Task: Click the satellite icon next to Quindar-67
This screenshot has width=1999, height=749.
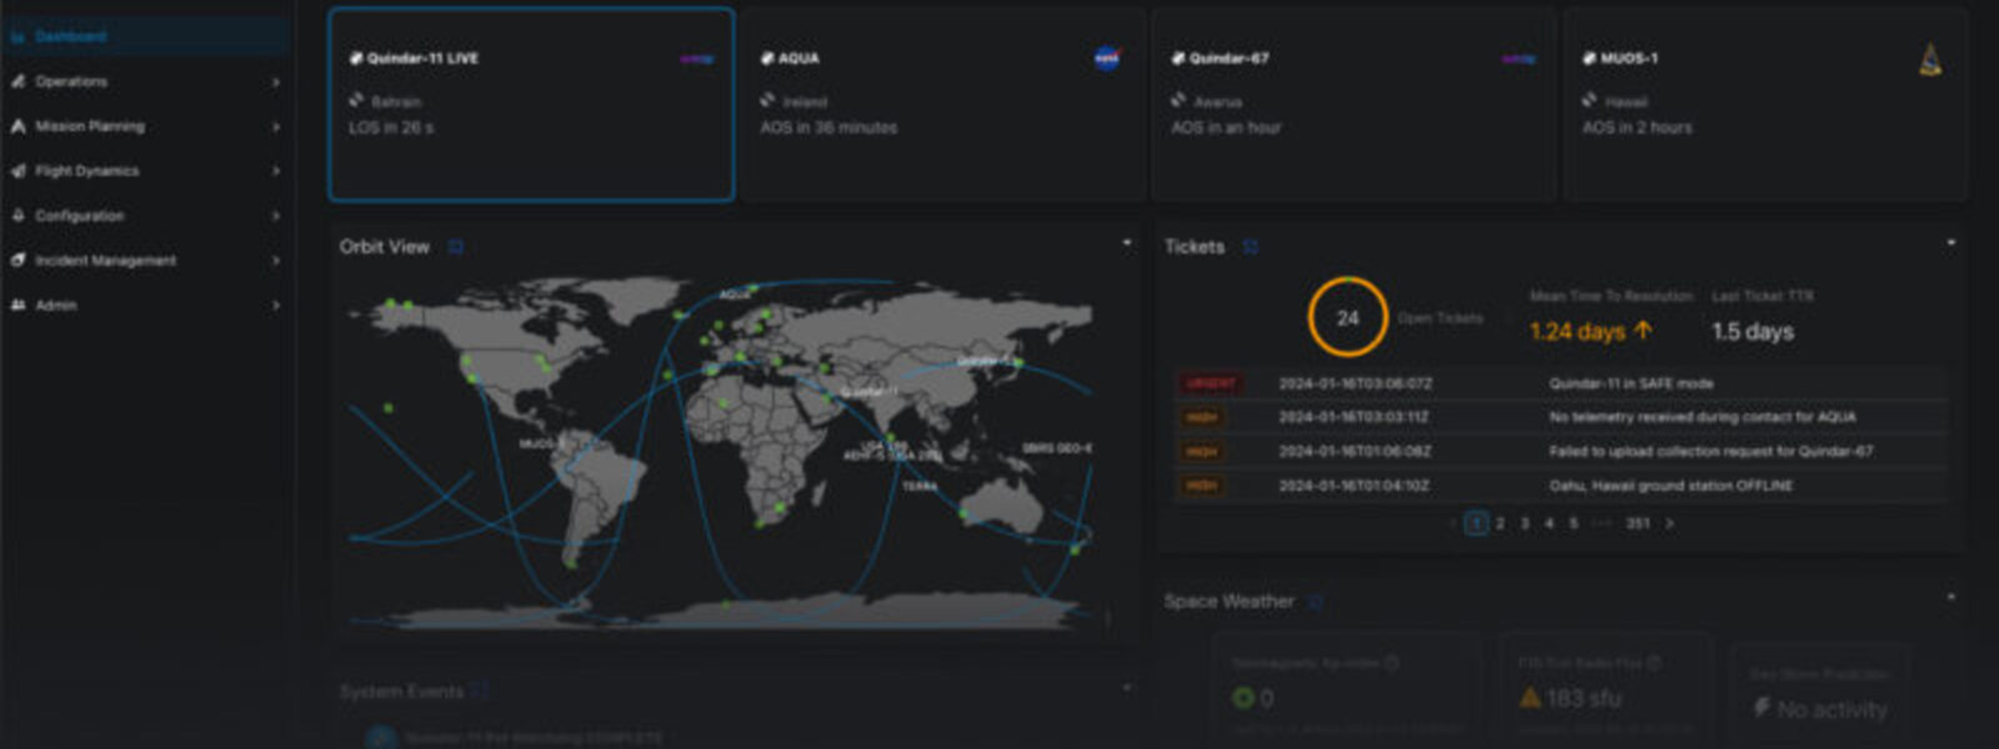Action: [1178, 59]
